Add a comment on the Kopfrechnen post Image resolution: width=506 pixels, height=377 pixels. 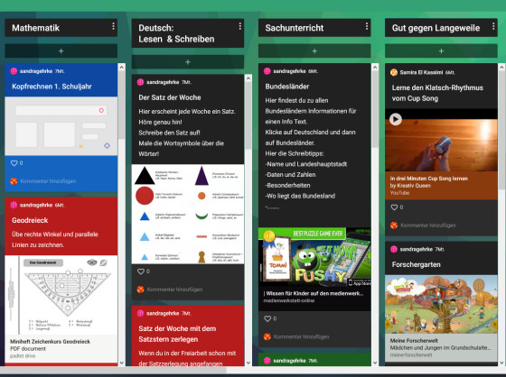click(x=48, y=181)
